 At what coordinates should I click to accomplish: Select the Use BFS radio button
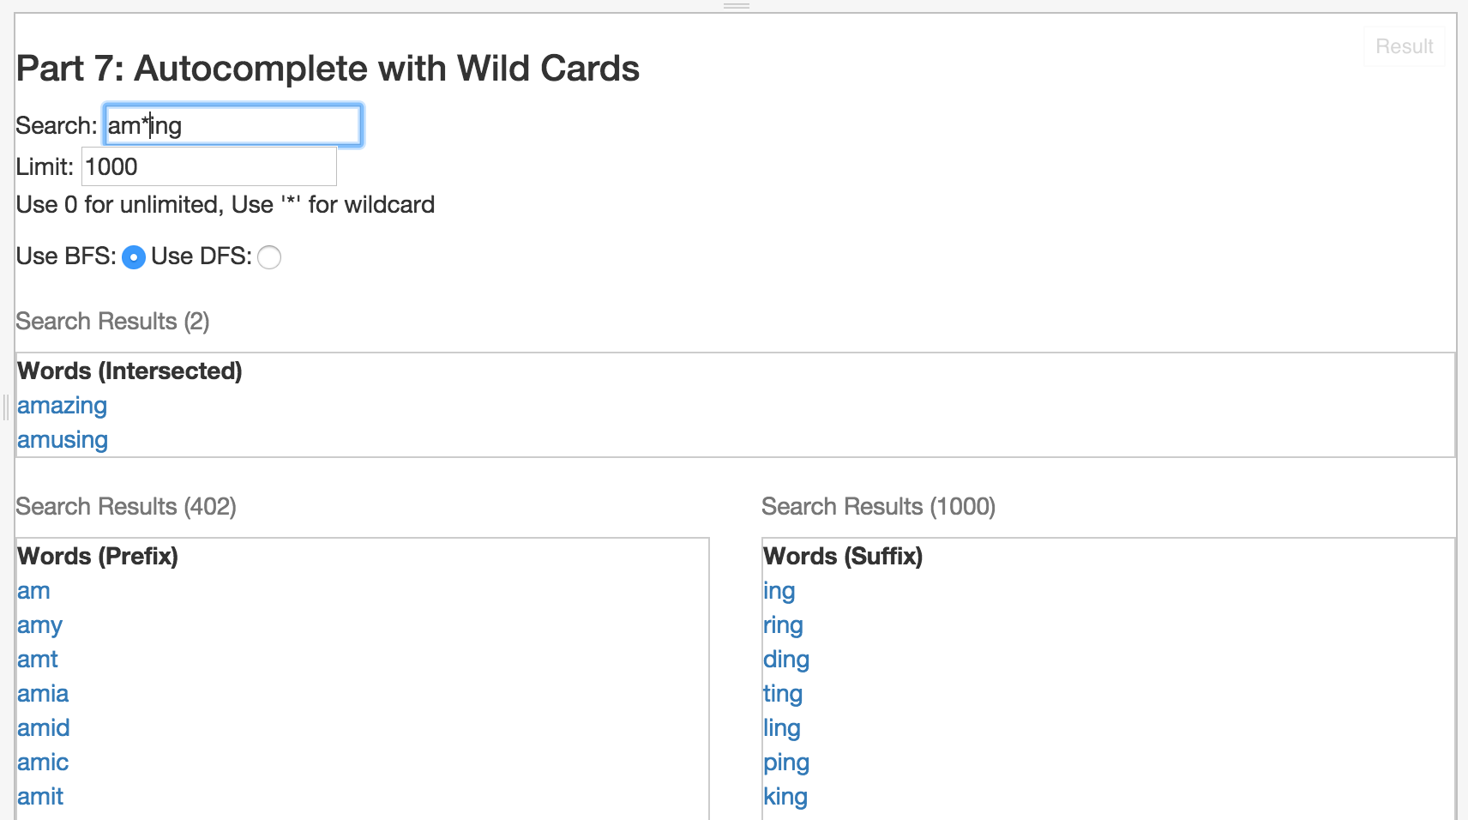(134, 257)
